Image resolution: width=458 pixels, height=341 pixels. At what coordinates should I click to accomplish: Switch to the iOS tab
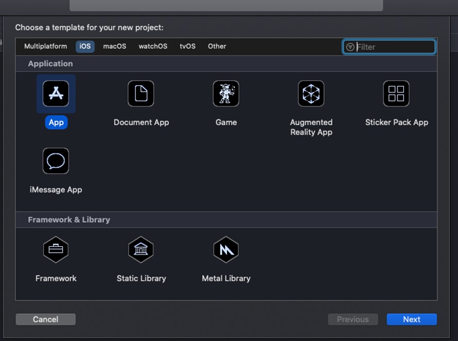tap(85, 46)
